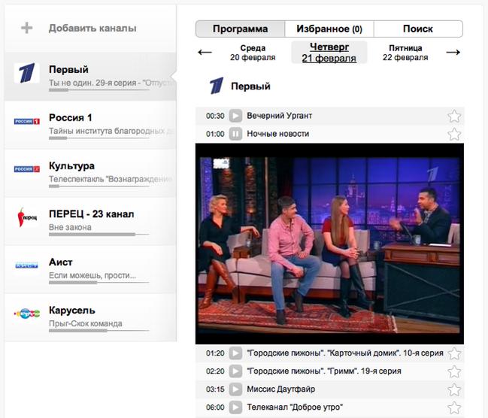Switch to the Программа tab
Image resolution: width=488 pixels, height=418 pixels.
coord(241,29)
